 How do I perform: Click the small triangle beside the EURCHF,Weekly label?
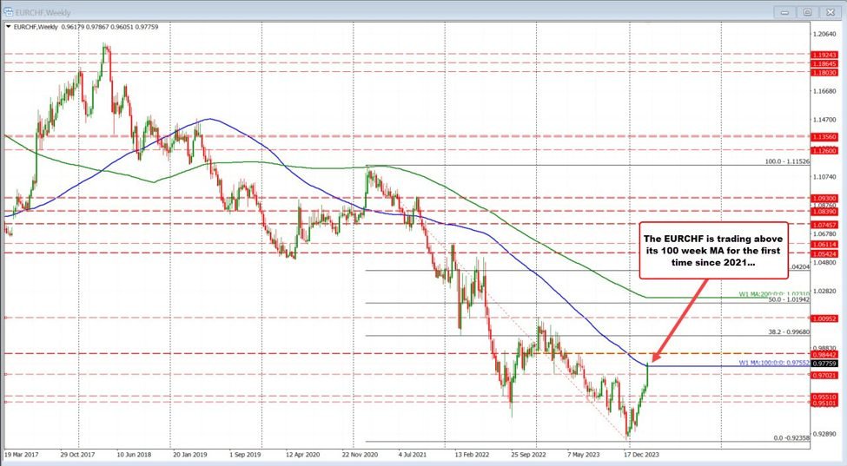[x=8, y=29]
